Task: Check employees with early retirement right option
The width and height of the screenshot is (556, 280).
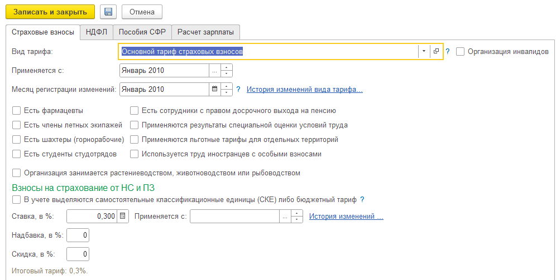Action: pyautogui.click(x=134, y=111)
